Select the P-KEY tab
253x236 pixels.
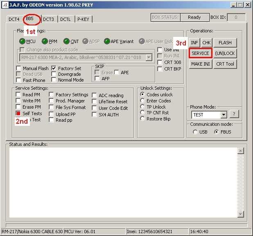point(83,19)
